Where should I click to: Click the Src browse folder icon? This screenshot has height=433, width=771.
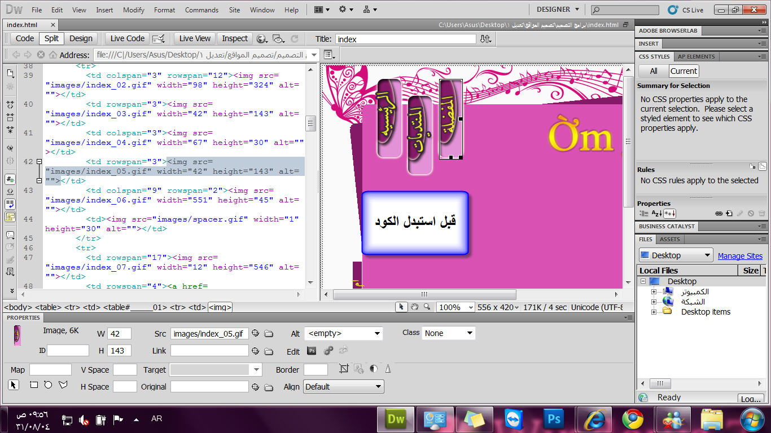[x=269, y=334]
